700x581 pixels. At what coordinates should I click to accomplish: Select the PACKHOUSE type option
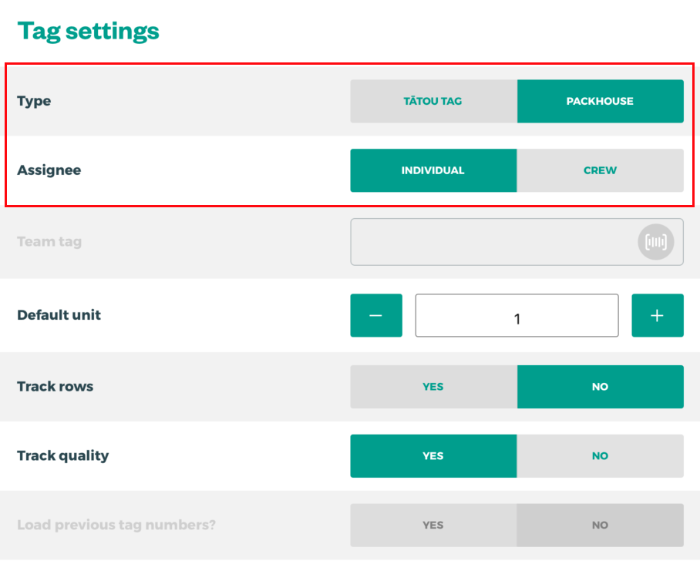[x=601, y=101]
